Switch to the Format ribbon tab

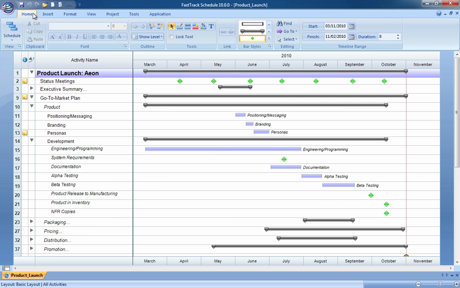point(70,14)
